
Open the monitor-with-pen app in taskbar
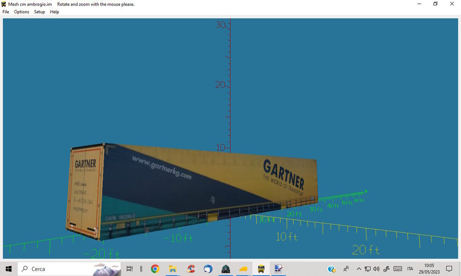[x=278, y=269]
